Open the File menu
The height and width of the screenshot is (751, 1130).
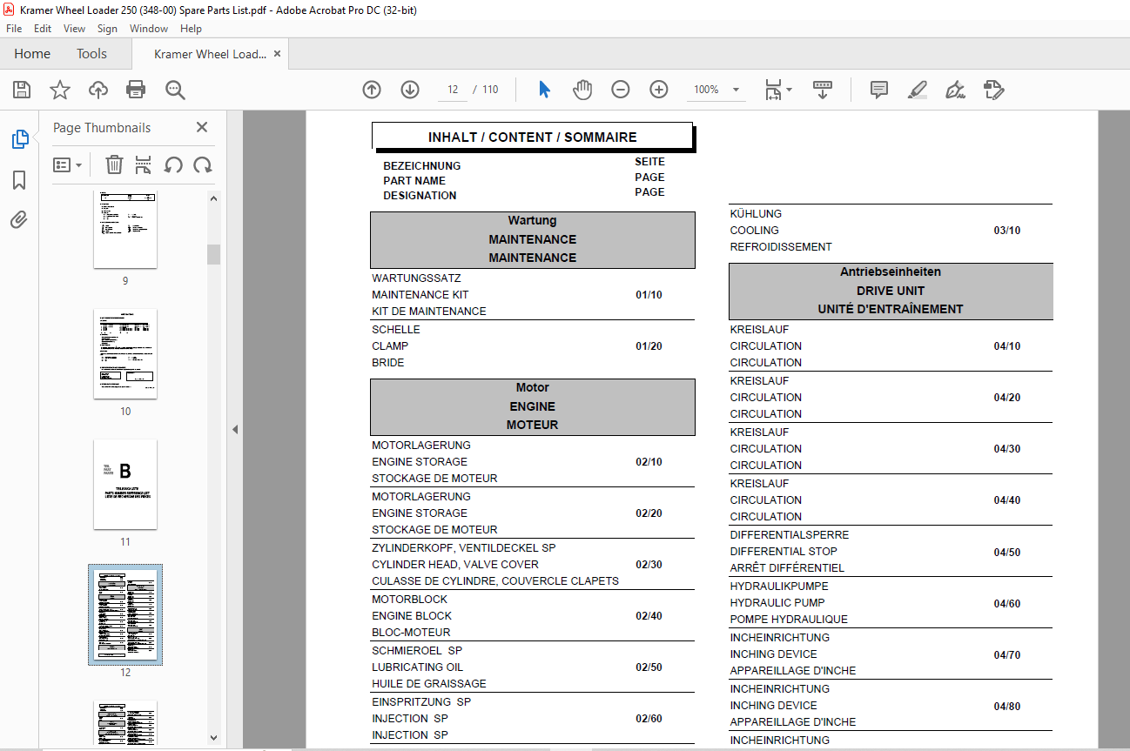(14, 29)
